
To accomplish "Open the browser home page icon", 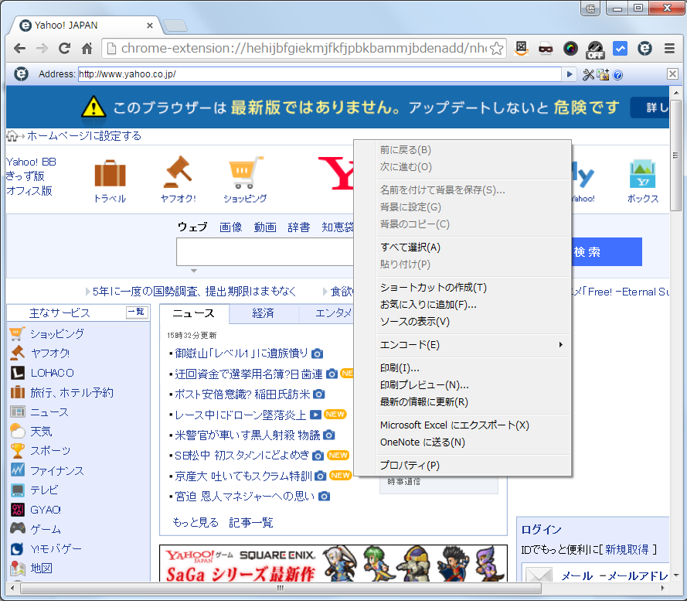I will [x=87, y=48].
